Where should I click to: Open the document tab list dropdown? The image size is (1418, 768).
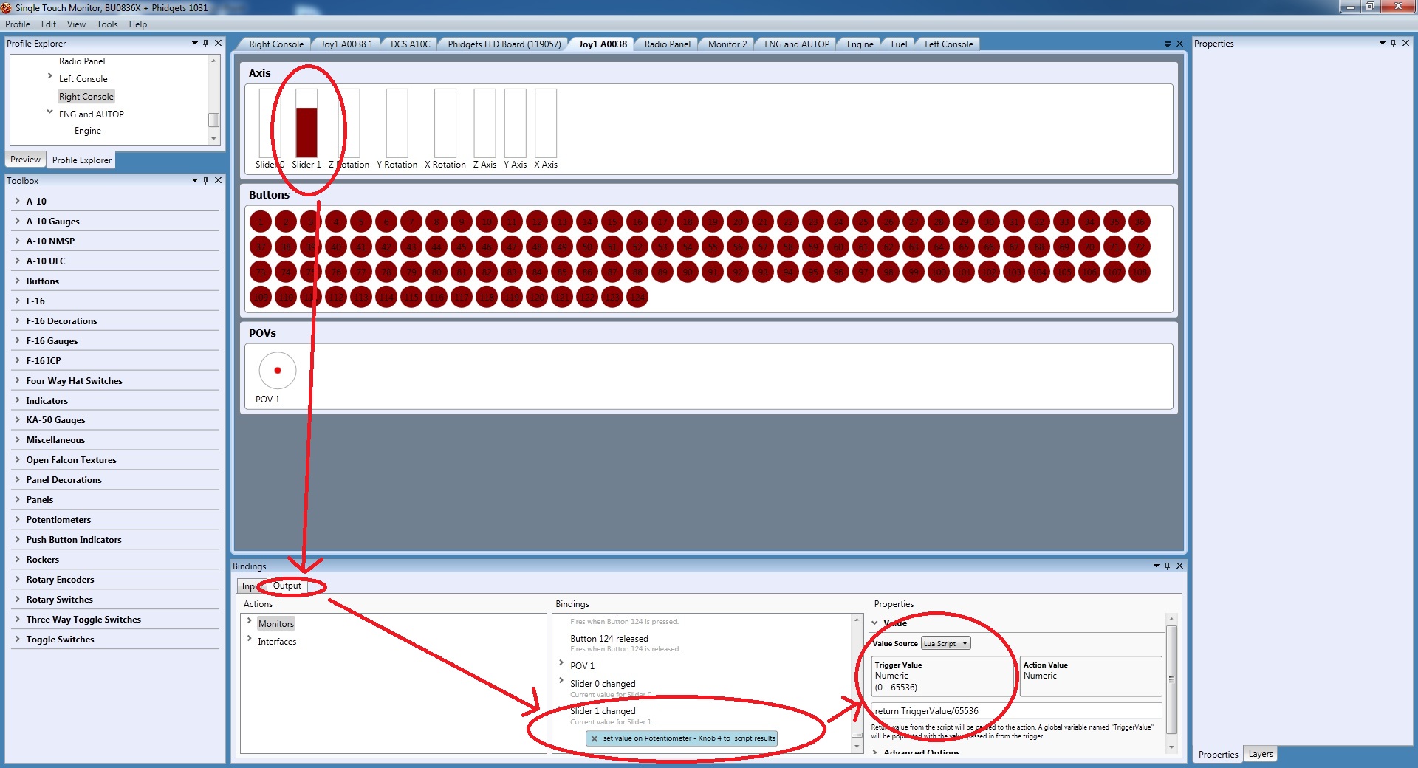point(1168,44)
